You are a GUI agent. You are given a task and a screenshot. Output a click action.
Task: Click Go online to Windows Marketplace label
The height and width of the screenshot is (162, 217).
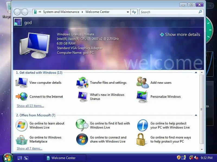click(45, 139)
